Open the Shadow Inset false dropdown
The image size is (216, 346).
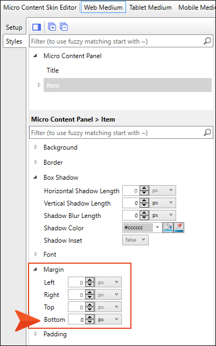pyautogui.click(x=135, y=240)
